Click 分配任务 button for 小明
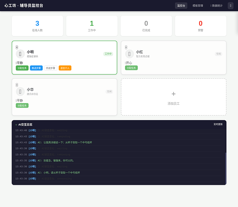The image size is (238, 207). coord(22,68)
